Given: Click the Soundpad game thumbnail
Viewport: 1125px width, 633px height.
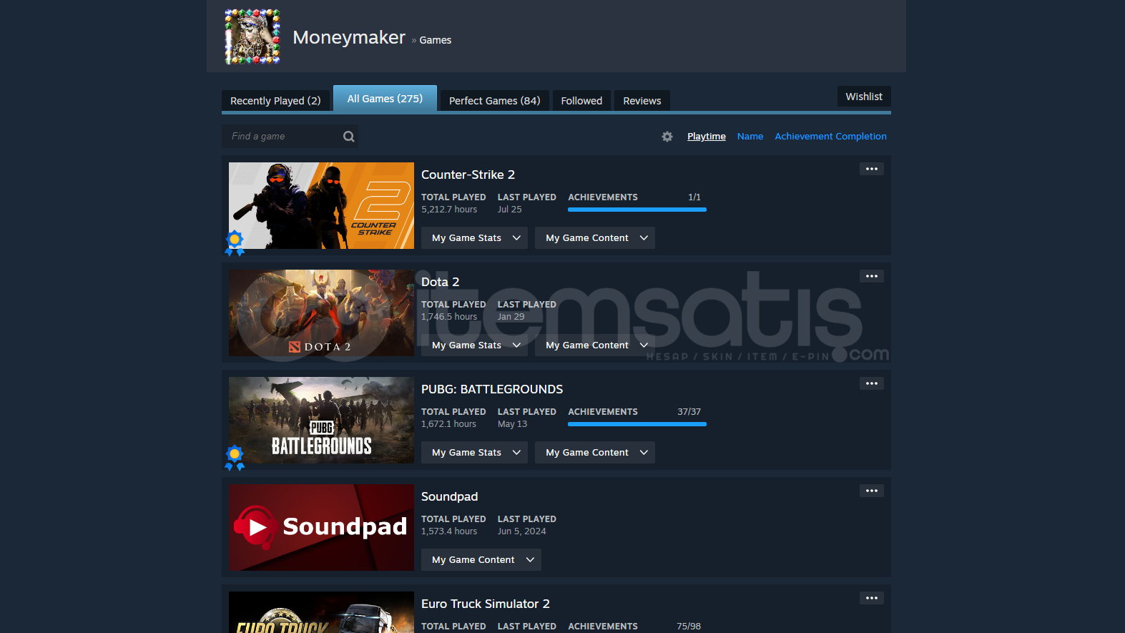Looking at the screenshot, I should pyautogui.click(x=321, y=528).
